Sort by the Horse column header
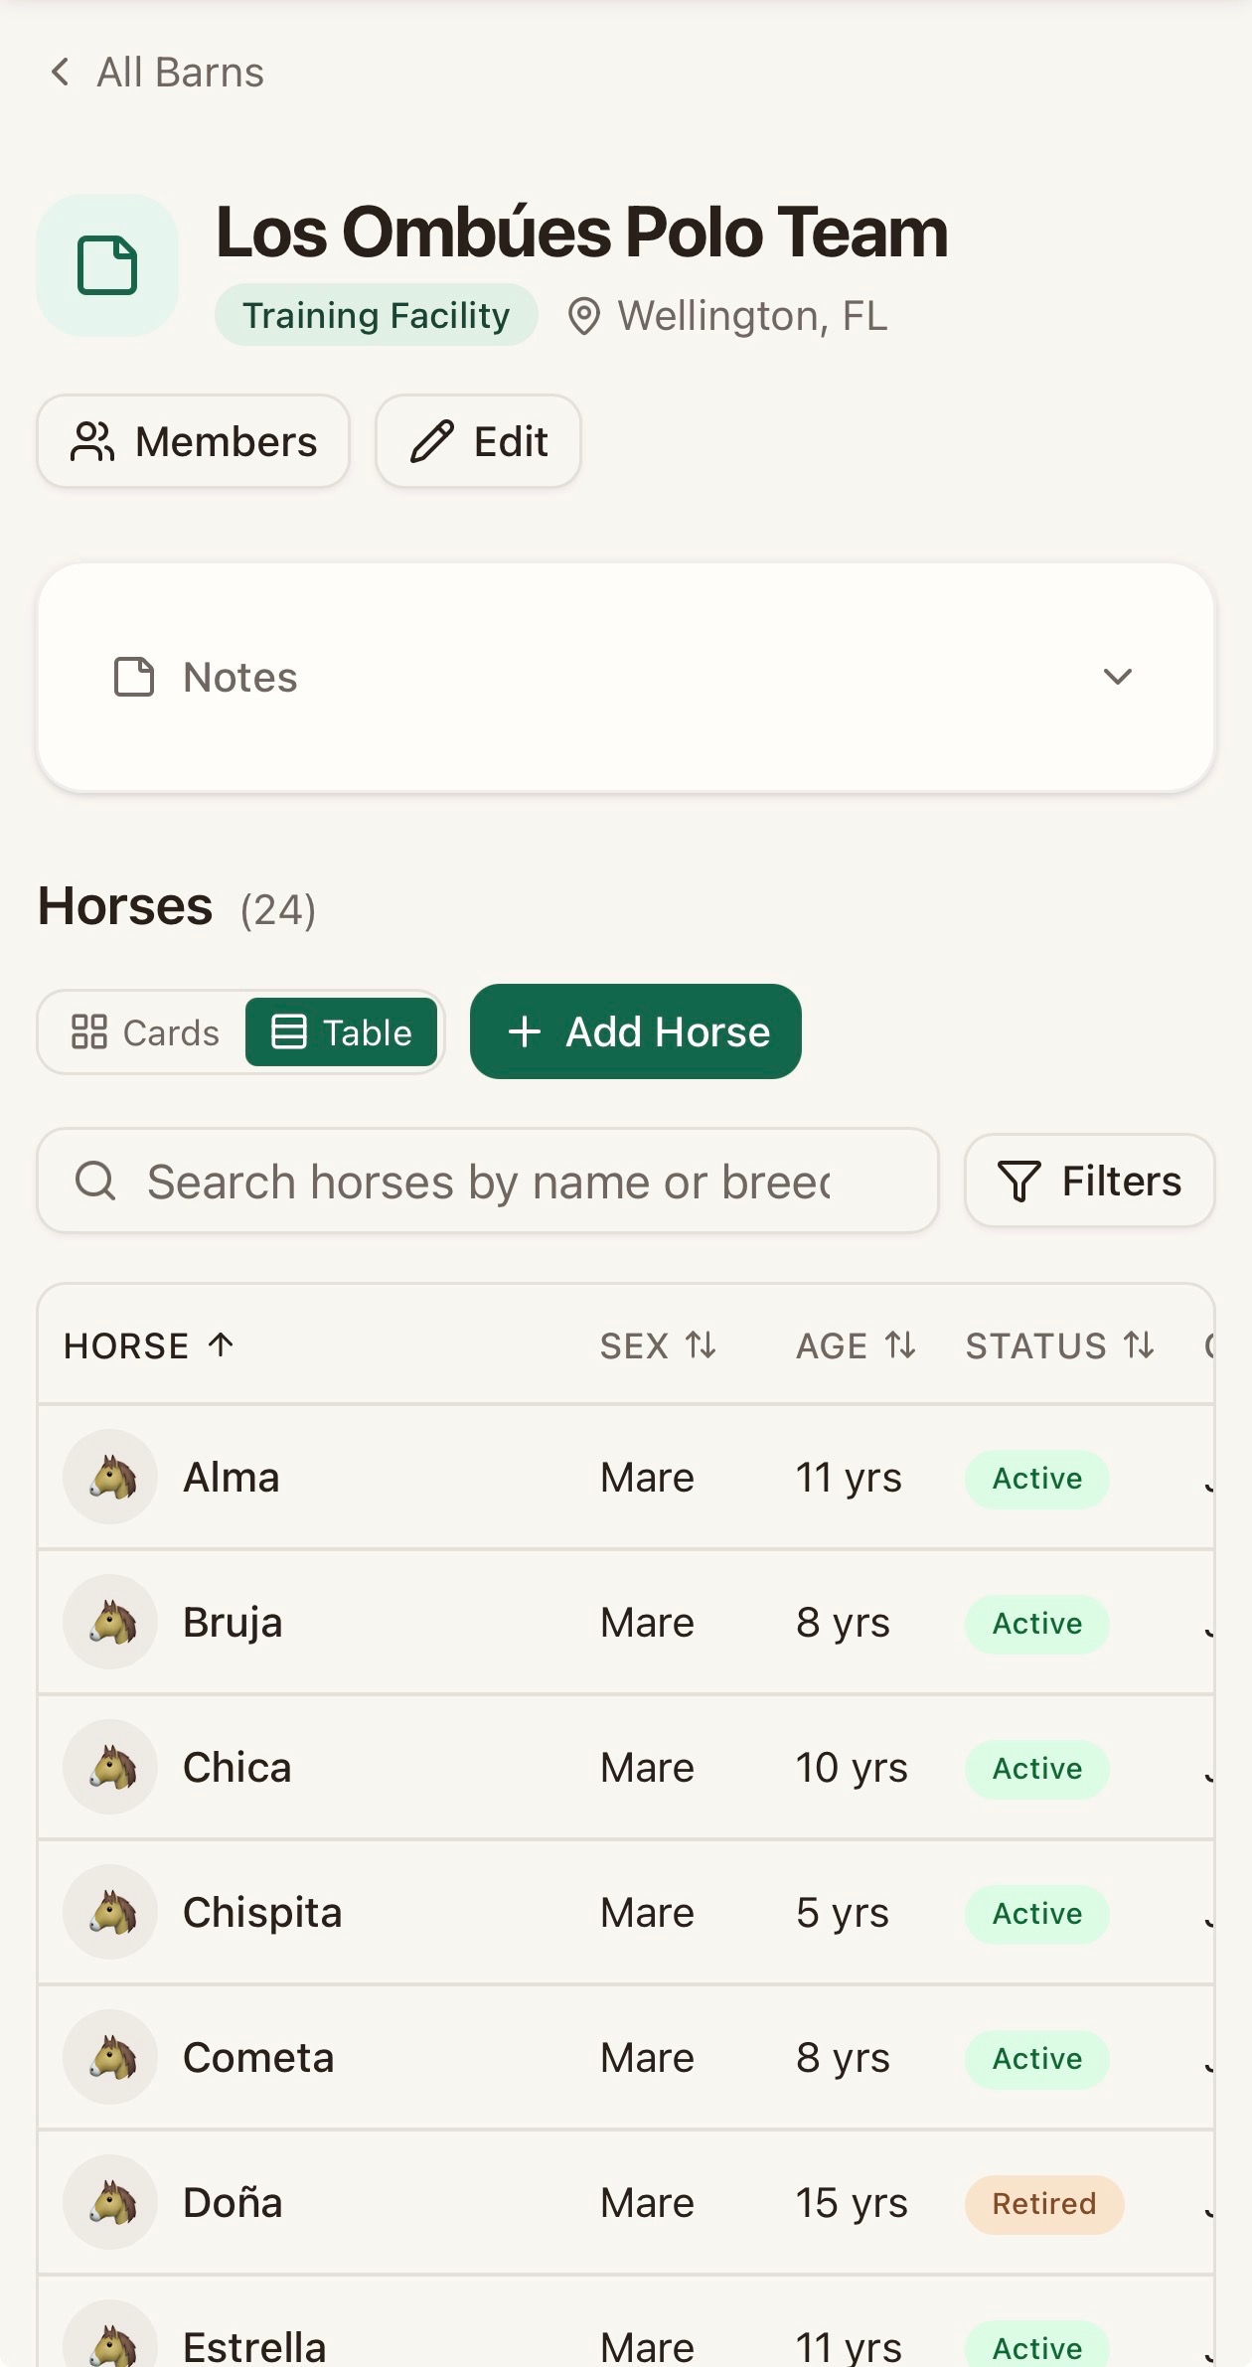This screenshot has width=1252, height=2367. coord(149,1345)
